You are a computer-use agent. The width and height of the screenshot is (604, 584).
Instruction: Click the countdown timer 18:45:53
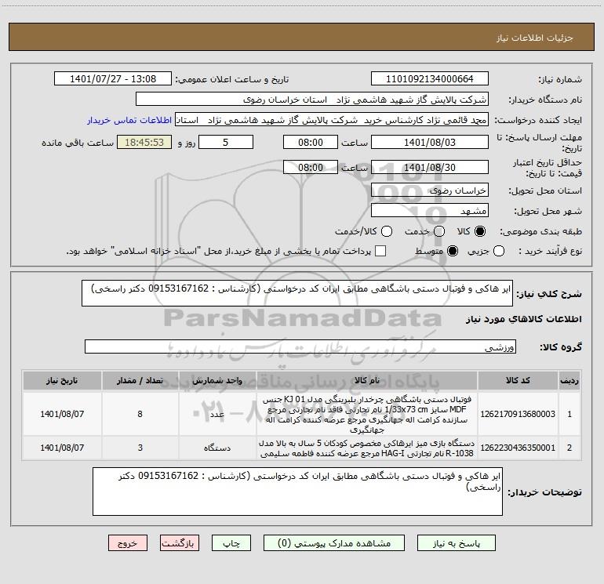click(x=144, y=142)
